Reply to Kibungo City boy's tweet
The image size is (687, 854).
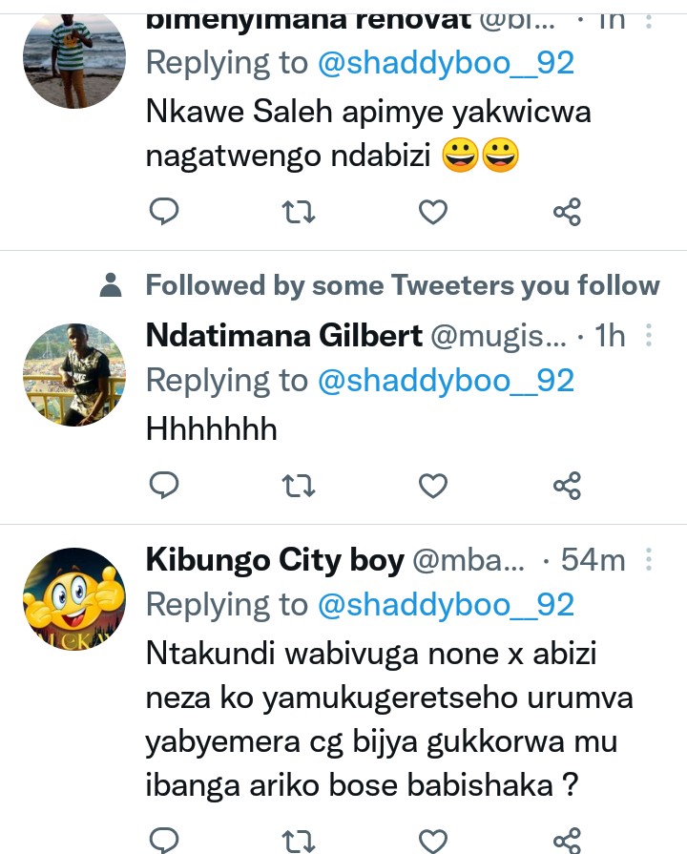pos(165,840)
